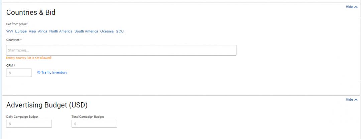
Task: Collapse Advertising Budget section chevron
Action: (356, 100)
